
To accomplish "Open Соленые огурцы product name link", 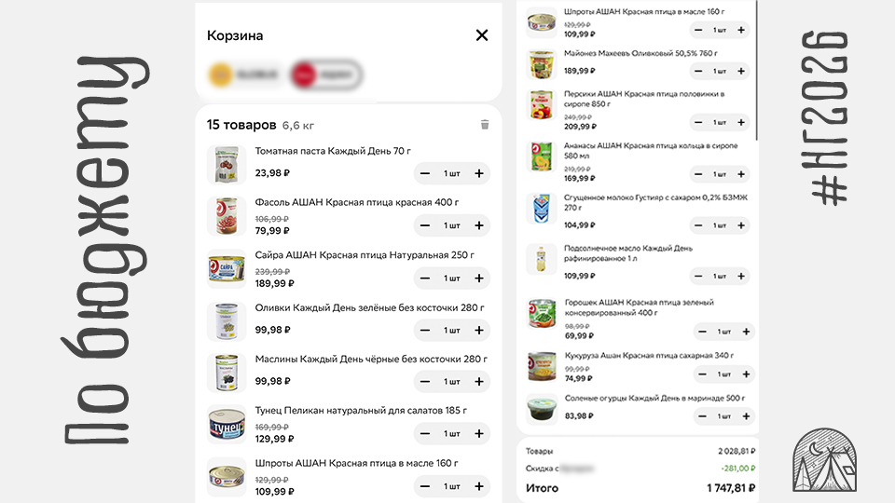I will [656, 399].
